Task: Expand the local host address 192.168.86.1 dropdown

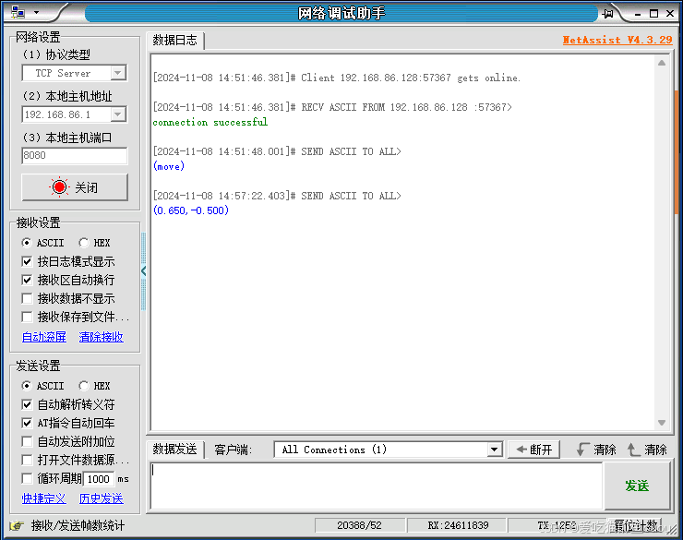Action: coord(118,114)
